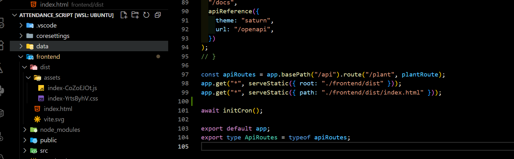Click plantRoute identifier on line 97
Viewport: 514px width, 159px height.
[x=420, y=74]
